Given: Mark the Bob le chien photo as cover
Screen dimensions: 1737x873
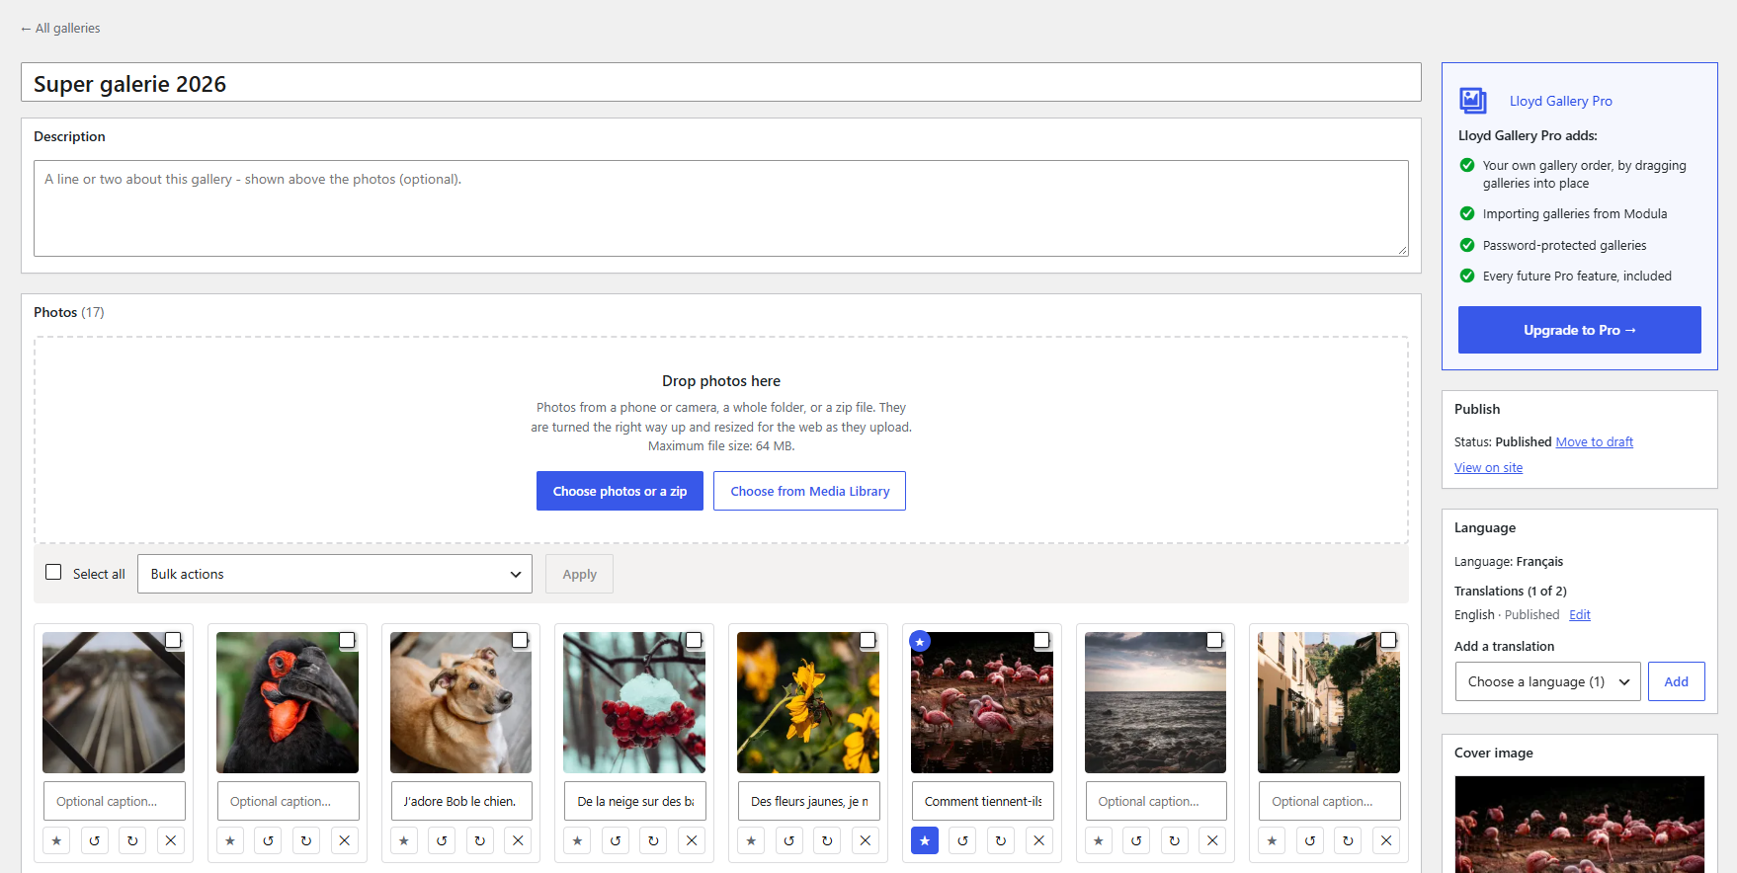Looking at the screenshot, I should tap(404, 840).
